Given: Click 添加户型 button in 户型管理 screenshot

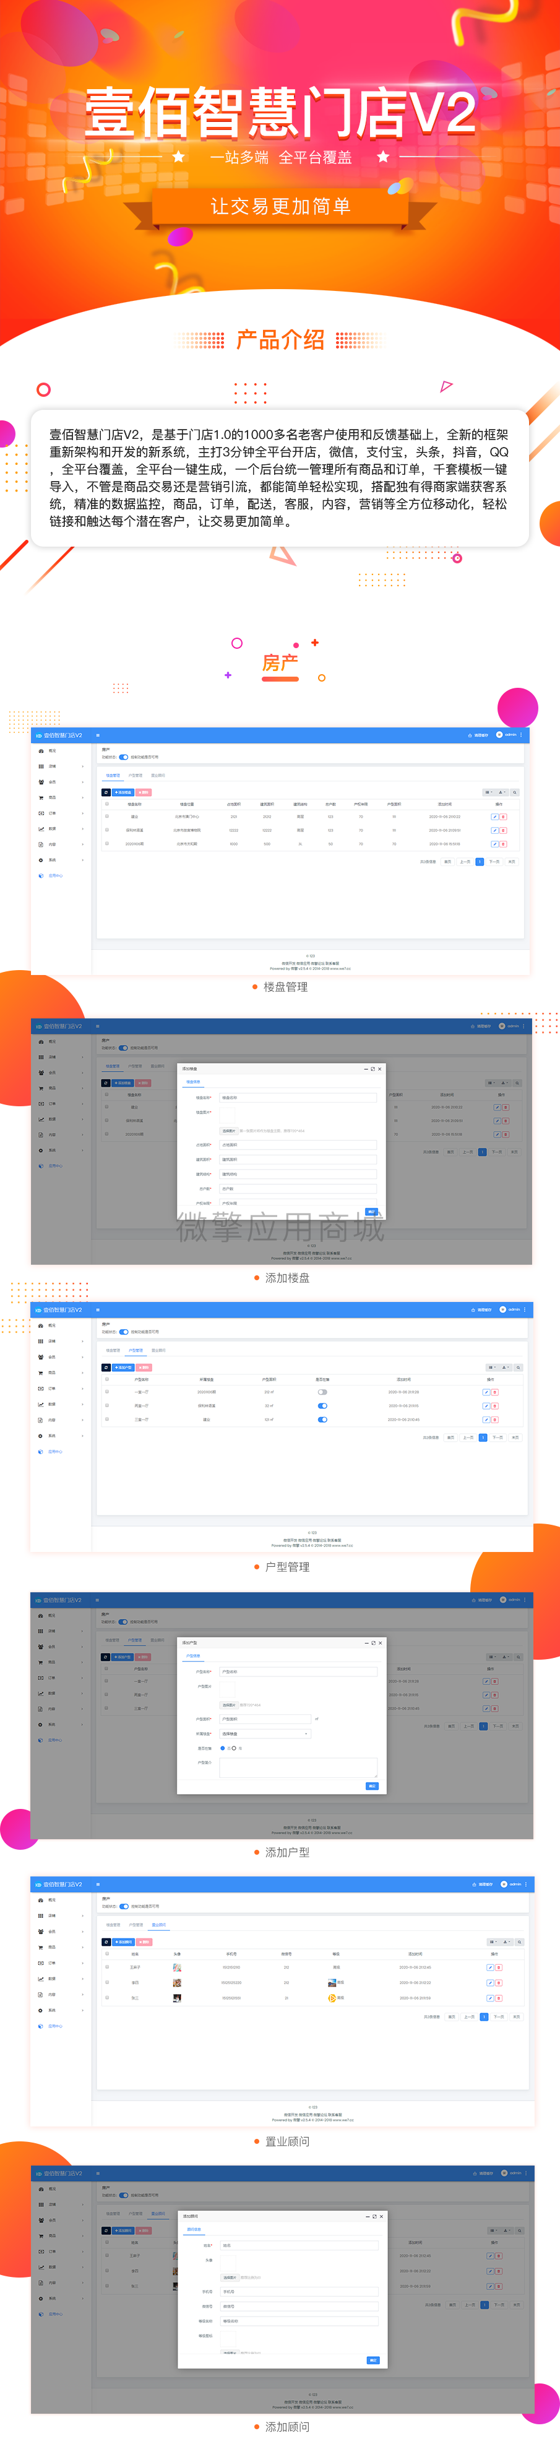Looking at the screenshot, I should [x=123, y=1367].
